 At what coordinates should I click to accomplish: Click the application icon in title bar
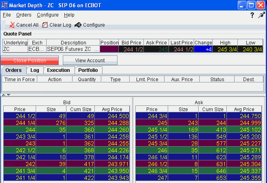tap(4, 5)
